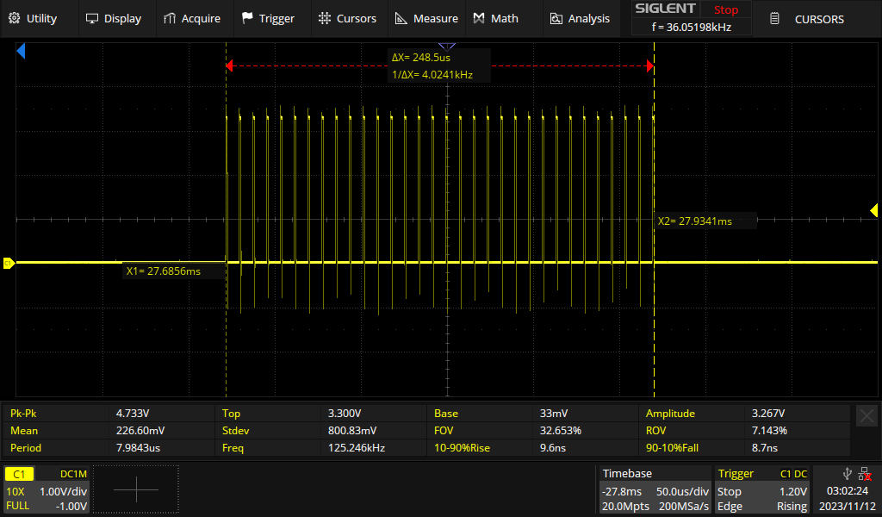Open the Trigger menu
The width and height of the screenshot is (882, 517).
268,19
